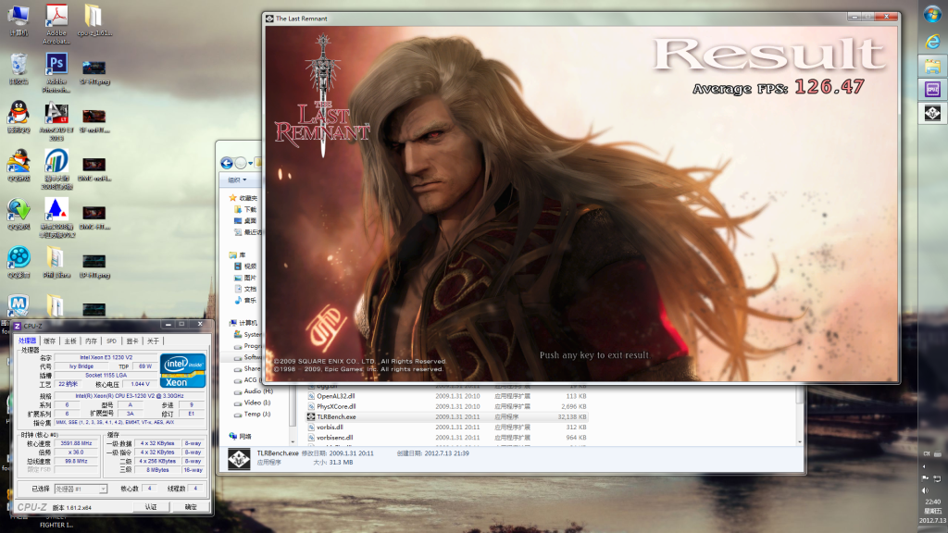This screenshot has height=533, width=948.
Task: Open the 主板 tab in CPU-Z
Action: 69,341
